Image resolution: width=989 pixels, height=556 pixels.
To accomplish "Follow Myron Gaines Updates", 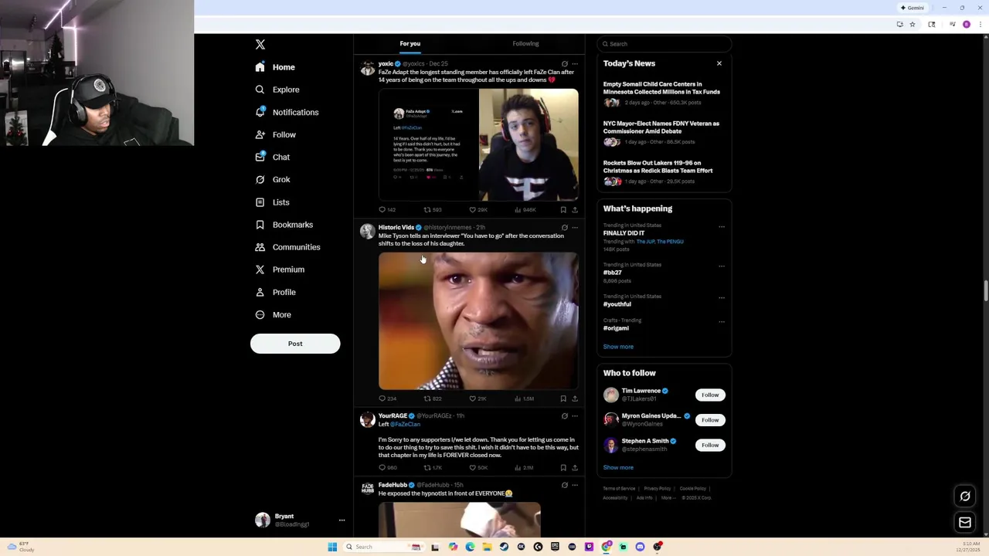I will 710,420.
